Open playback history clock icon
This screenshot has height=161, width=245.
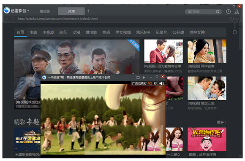point(228,12)
